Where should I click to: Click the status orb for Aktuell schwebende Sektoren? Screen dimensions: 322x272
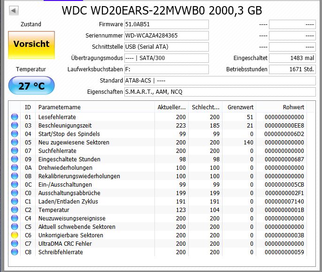click(x=15, y=227)
